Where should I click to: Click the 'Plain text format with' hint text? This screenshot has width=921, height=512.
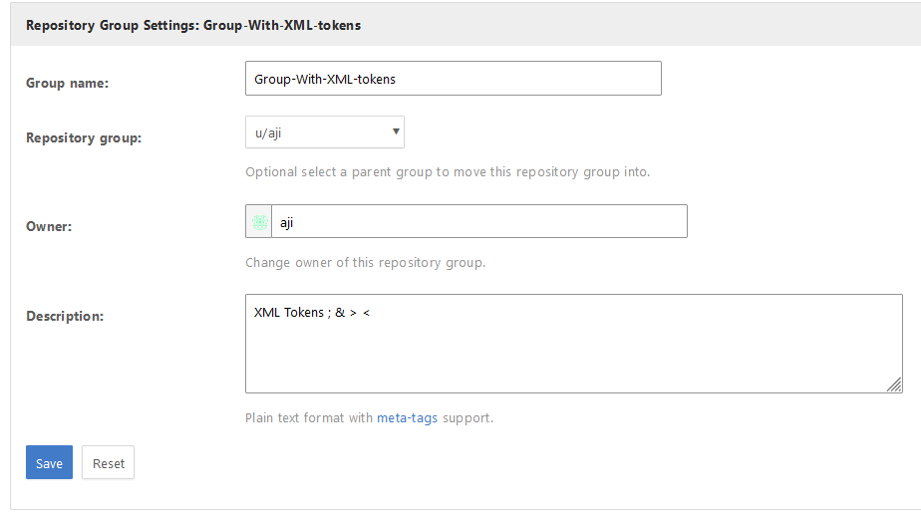(309, 418)
